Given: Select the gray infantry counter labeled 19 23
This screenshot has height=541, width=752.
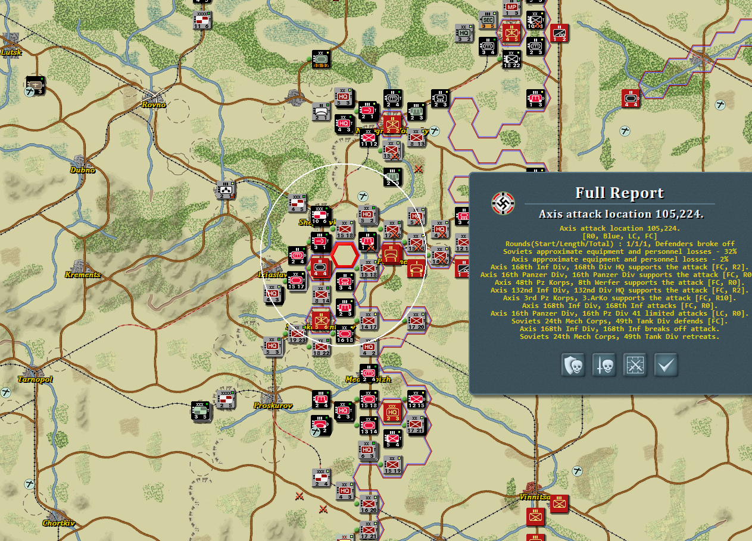Looking at the screenshot, I should coord(297,335).
